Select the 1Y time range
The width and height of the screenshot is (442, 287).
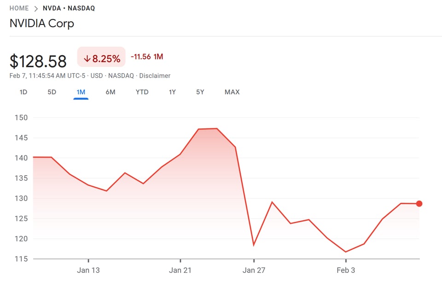pyautogui.click(x=172, y=92)
